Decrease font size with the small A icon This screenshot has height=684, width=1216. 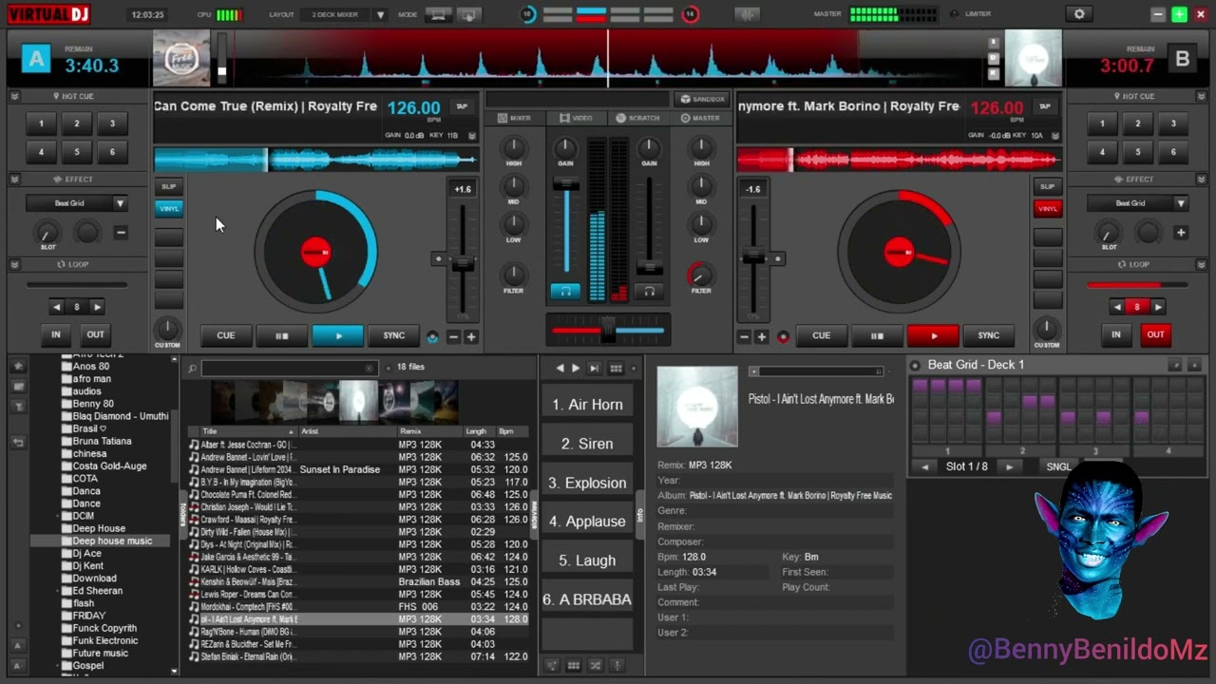[18, 664]
